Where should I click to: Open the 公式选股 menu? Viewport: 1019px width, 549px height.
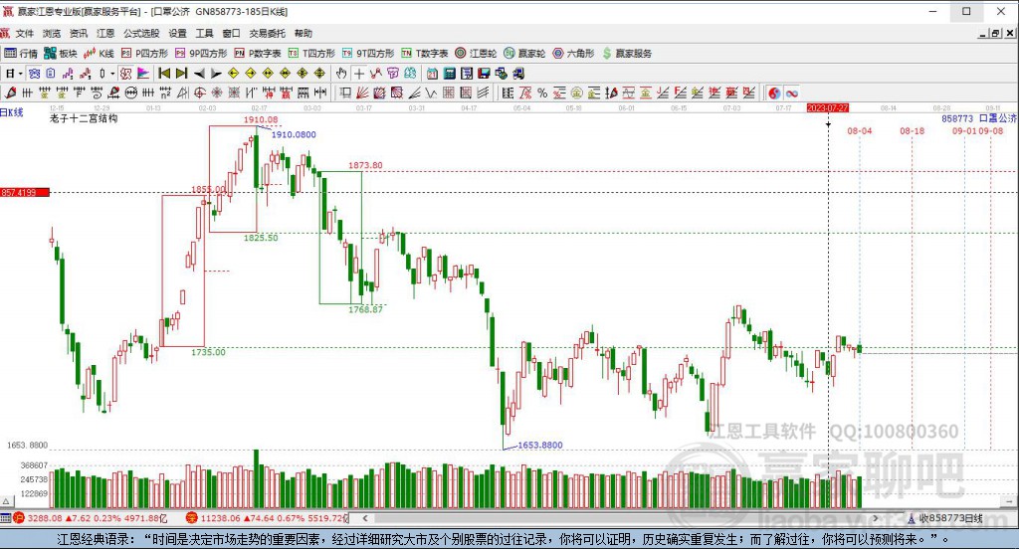141,33
